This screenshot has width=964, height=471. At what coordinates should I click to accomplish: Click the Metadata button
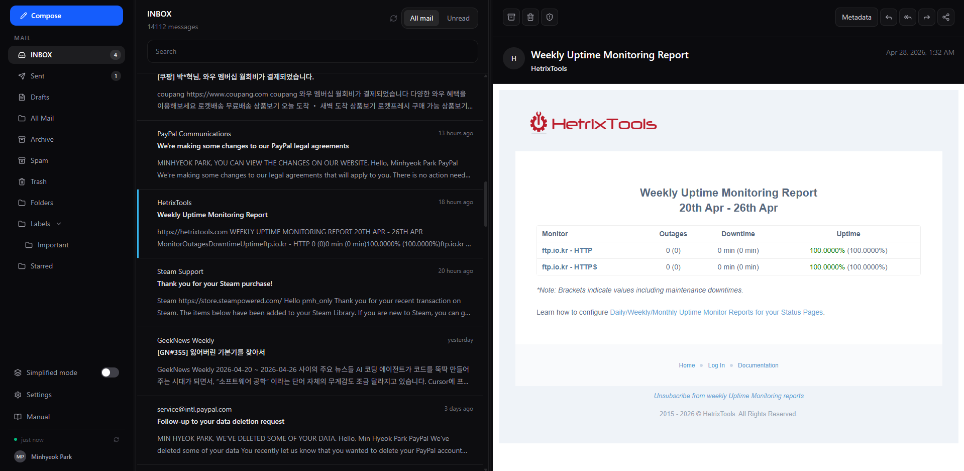(x=856, y=17)
